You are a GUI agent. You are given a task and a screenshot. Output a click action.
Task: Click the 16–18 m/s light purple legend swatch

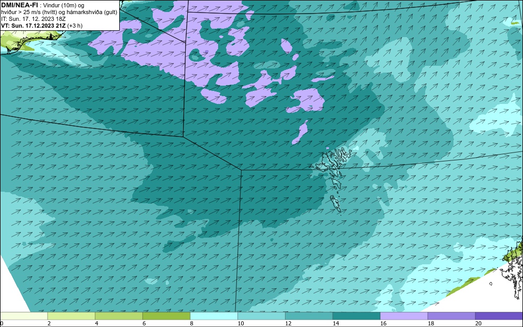tap(404, 316)
